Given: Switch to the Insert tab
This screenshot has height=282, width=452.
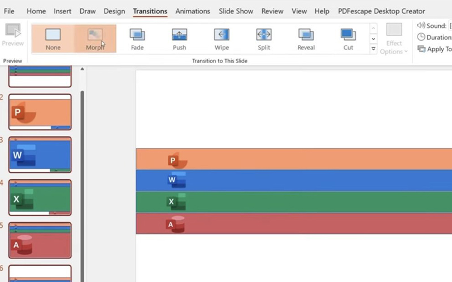Looking at the screenshot, I should (62, 11).
